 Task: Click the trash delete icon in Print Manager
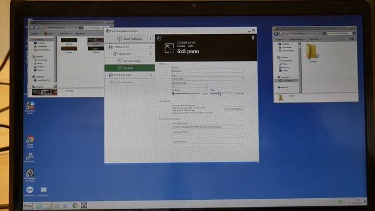pos(253,38)
